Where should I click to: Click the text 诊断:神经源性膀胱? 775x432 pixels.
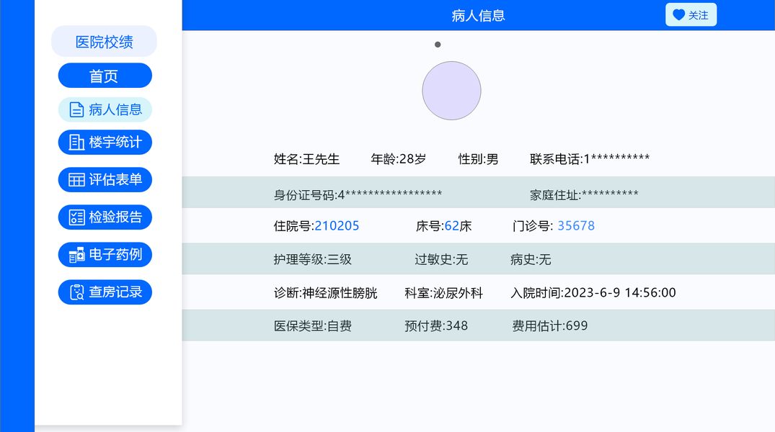click(x=325, y=293)
